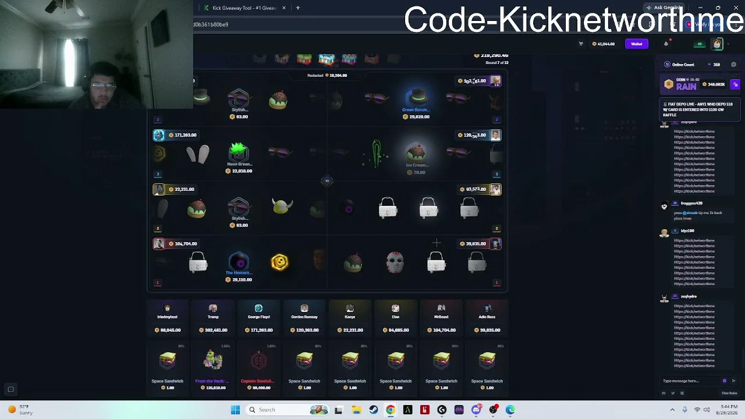Click the Adin Ross player avatar

(x=487, y=308)
